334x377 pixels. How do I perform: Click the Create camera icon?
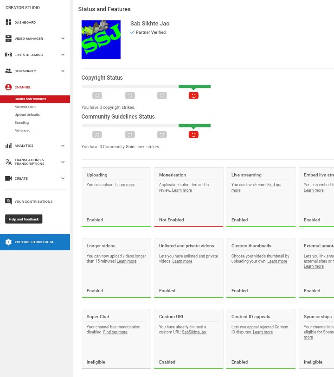[8, 178]
